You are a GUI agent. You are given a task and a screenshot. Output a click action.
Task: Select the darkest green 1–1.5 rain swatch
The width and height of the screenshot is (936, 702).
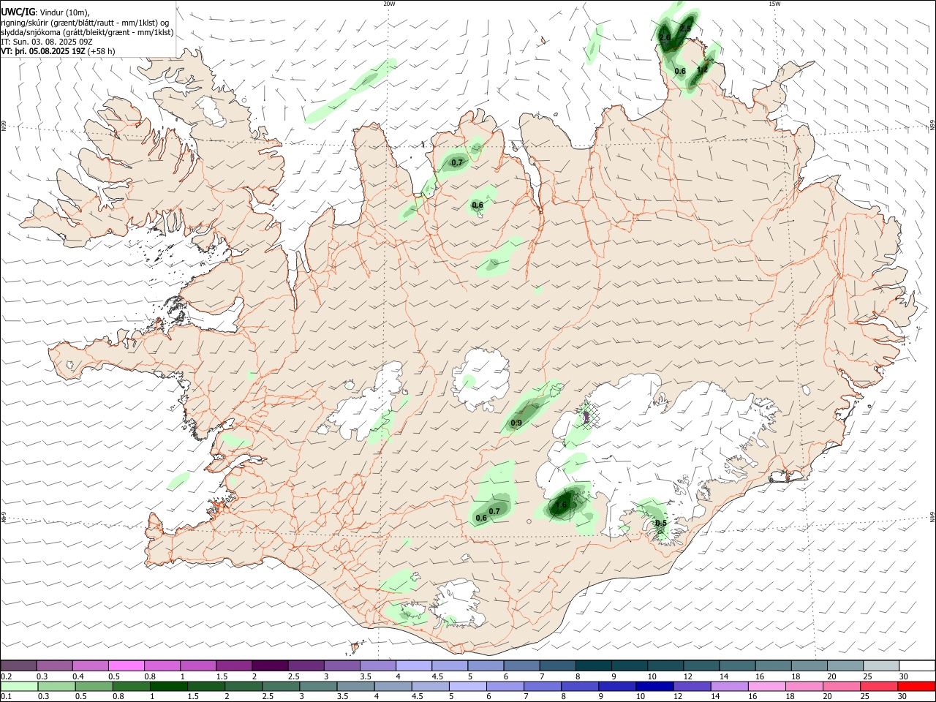click(169, 686)
